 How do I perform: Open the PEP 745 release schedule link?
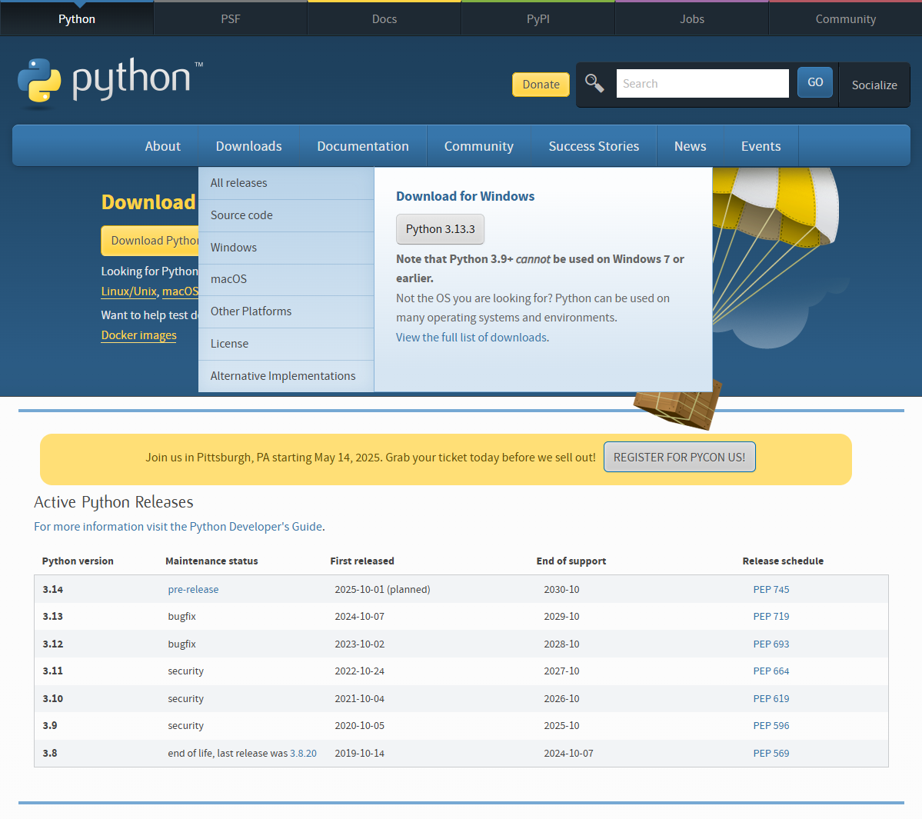click(x=771, y=589)
